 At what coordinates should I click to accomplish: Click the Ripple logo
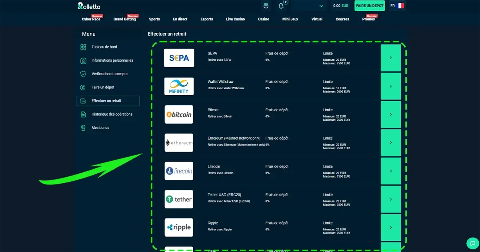point(179,228)
